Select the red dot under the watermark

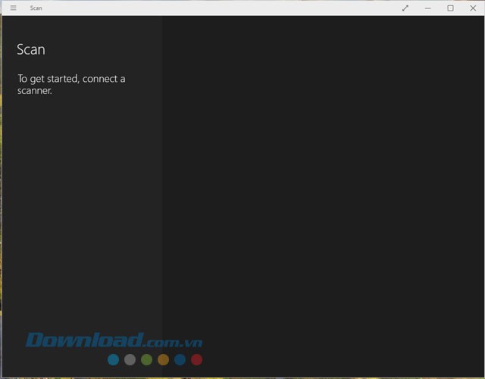coord(196,359)
